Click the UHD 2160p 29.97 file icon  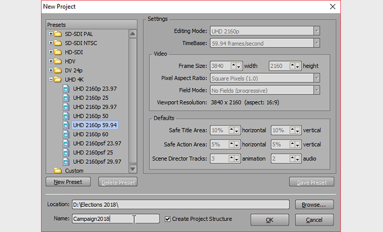coord(67,107)
